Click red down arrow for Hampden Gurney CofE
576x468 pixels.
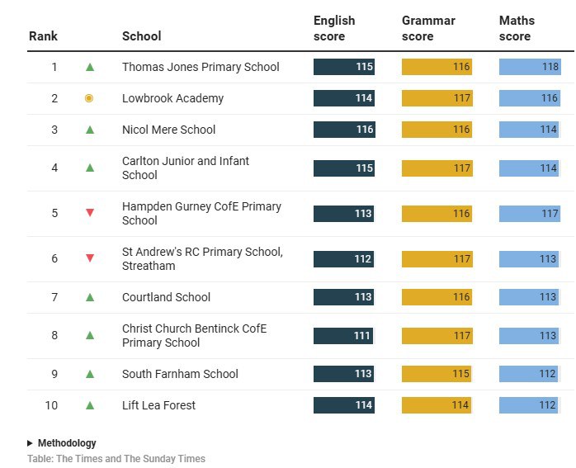click(x=90, y=213)
